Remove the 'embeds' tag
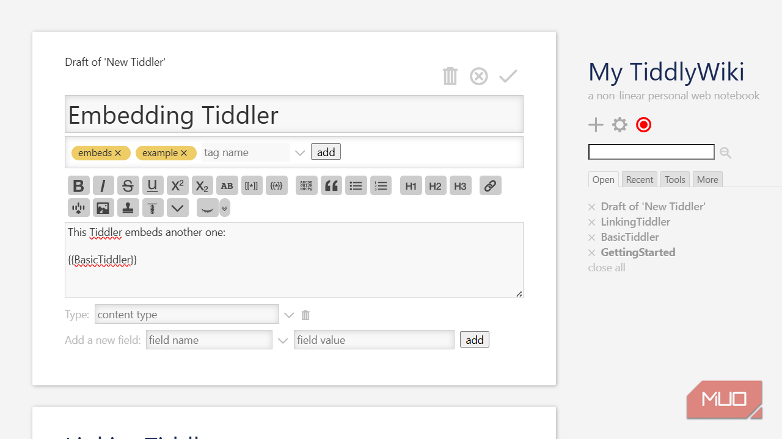 tap(118, 153)
